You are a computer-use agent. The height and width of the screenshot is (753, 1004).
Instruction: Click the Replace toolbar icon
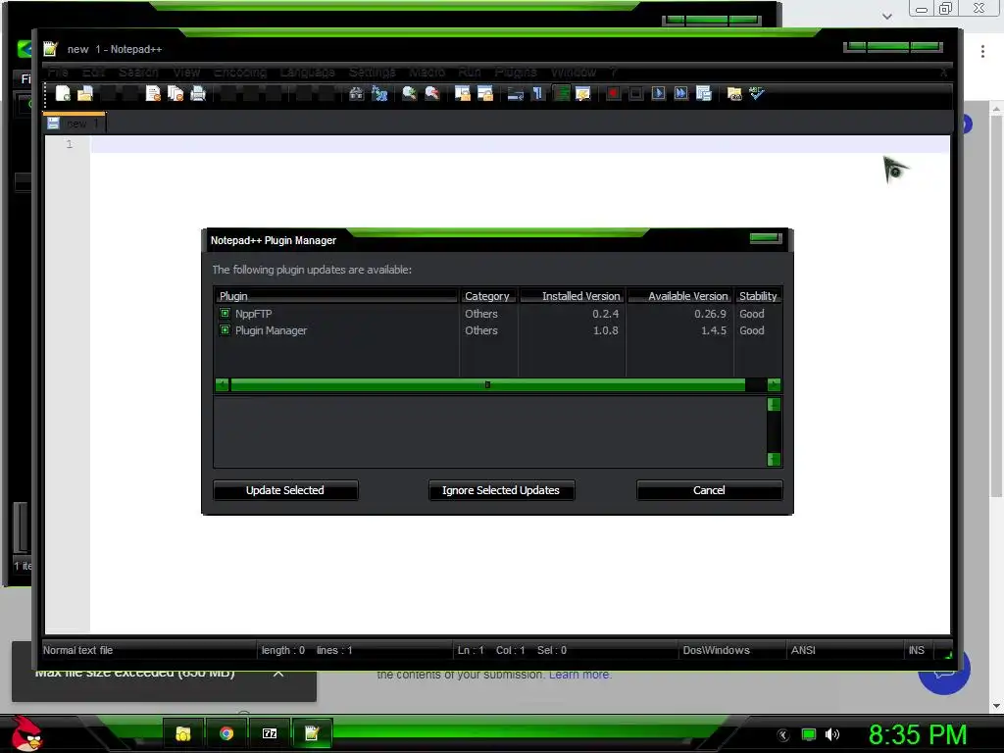point(379,93)
